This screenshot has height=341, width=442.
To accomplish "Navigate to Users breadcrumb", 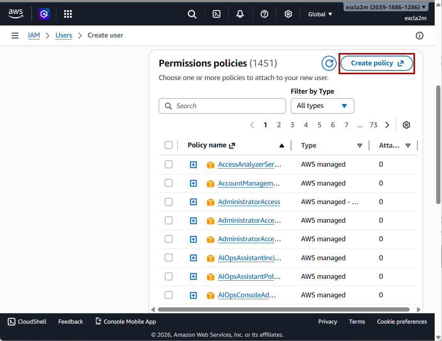I will click(x=64, y=36).
